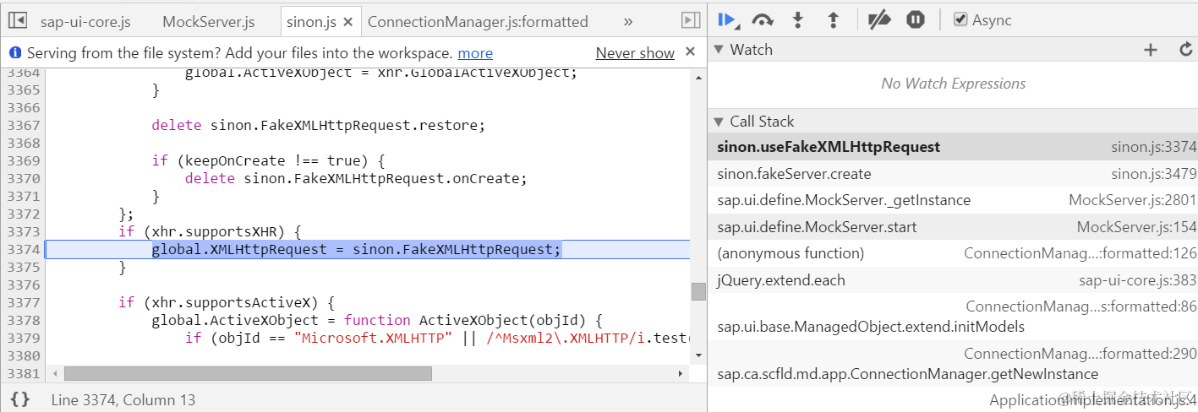Click 'delete sinon.FakeXMLHttpRequest.restore;' code line
1198x412 pixels.
319,125
